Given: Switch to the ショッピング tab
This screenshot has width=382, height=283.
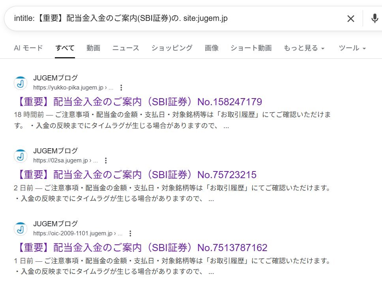Looking at the screenshot, I should (172, 48).
